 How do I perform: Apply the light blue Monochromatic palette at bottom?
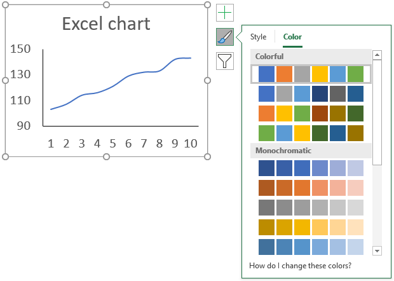311,247
